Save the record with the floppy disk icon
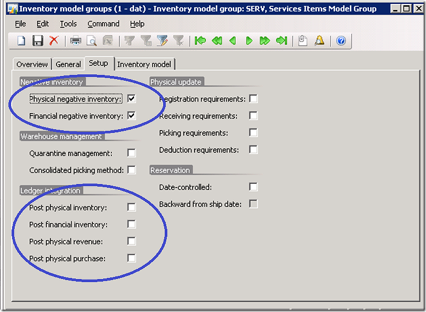 click(38, 41)
